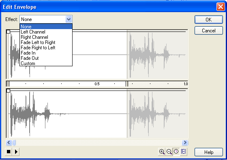Click the 1.0 mark on timeline ruler
227x160 pixels.
(x=186, y=84)
